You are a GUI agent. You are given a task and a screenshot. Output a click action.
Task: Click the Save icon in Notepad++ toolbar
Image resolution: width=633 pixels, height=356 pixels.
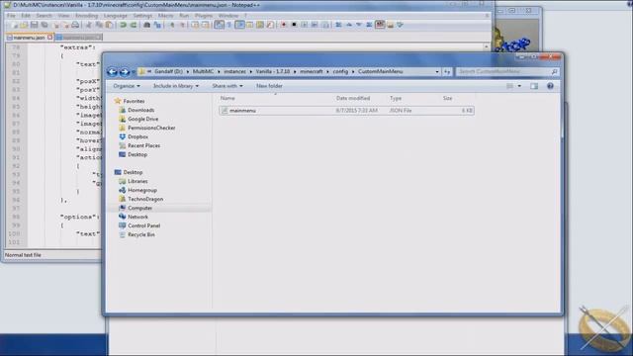[x=34, y=25]
